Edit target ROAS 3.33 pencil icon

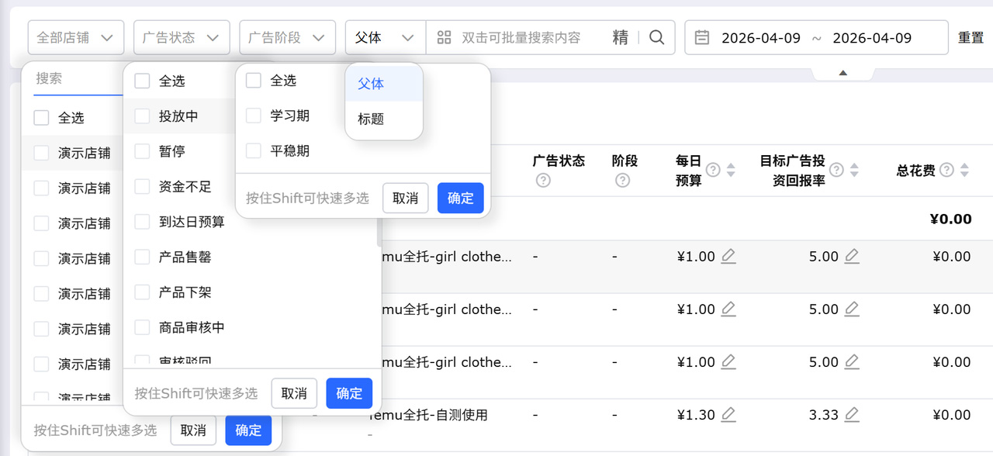click(x=852, y=415)
